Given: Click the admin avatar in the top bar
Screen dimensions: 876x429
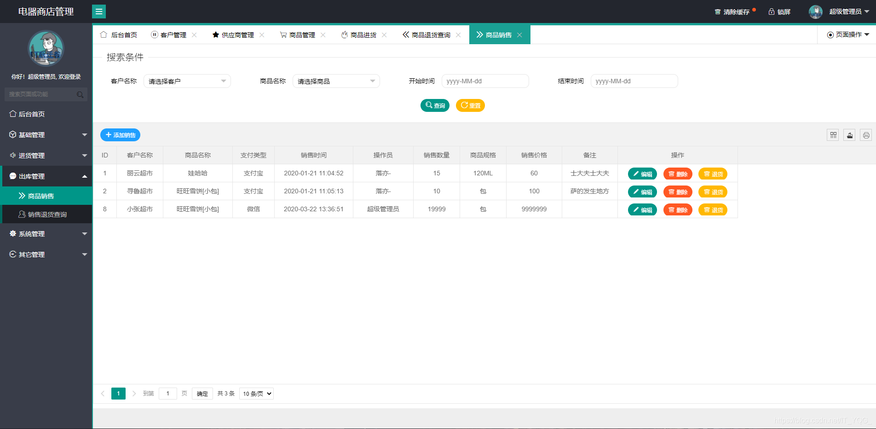Looking at the screenshot, I should click(x=815, y=12).
